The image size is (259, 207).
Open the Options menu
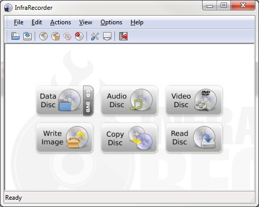tap(111, 22)
